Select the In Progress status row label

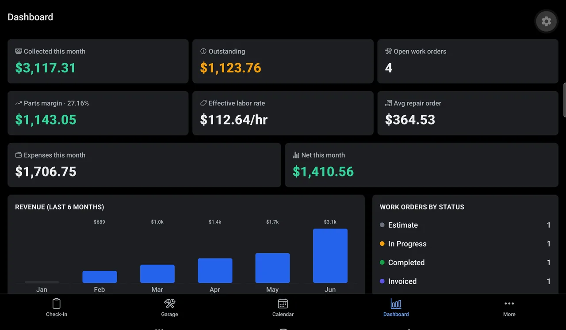[x=407, y=244]
